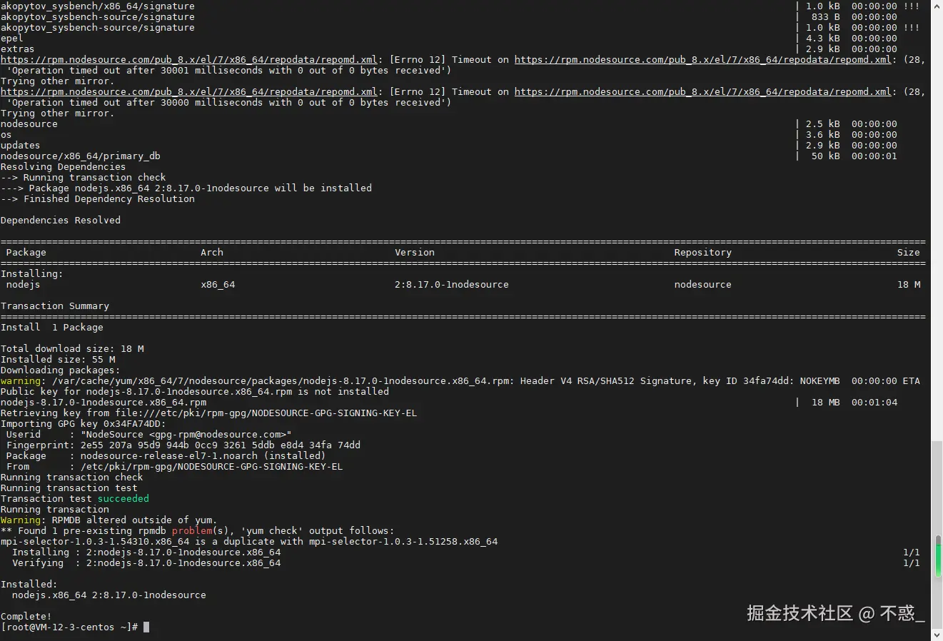The height and width of the screenshot is (641, 943).
Task: Click the first 'Trying other mirror.' line
Action: click(58, 81)
